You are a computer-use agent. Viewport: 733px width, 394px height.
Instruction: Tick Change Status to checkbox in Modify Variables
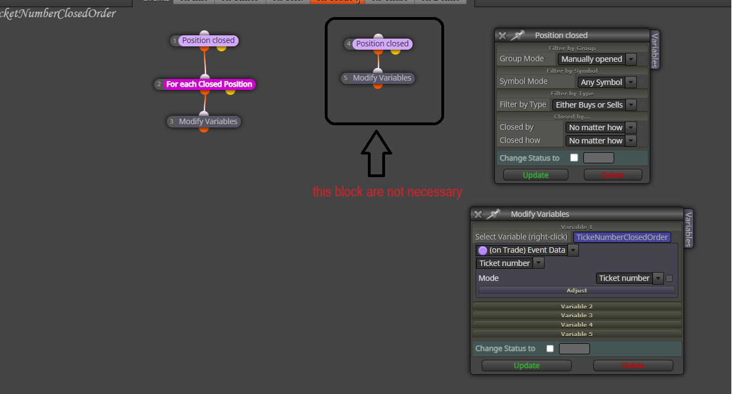click(x=550, y=349)
